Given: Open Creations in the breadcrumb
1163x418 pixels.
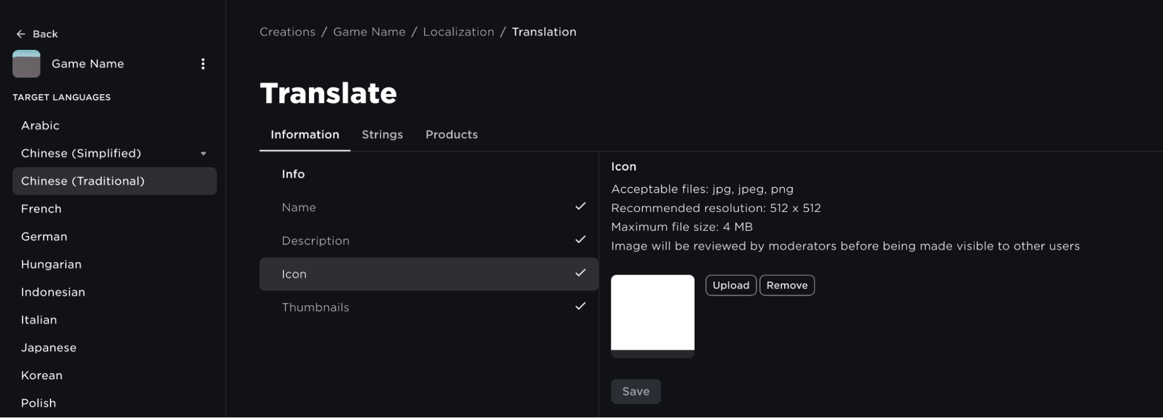Looking at the screenshot, I should [287, 32].
